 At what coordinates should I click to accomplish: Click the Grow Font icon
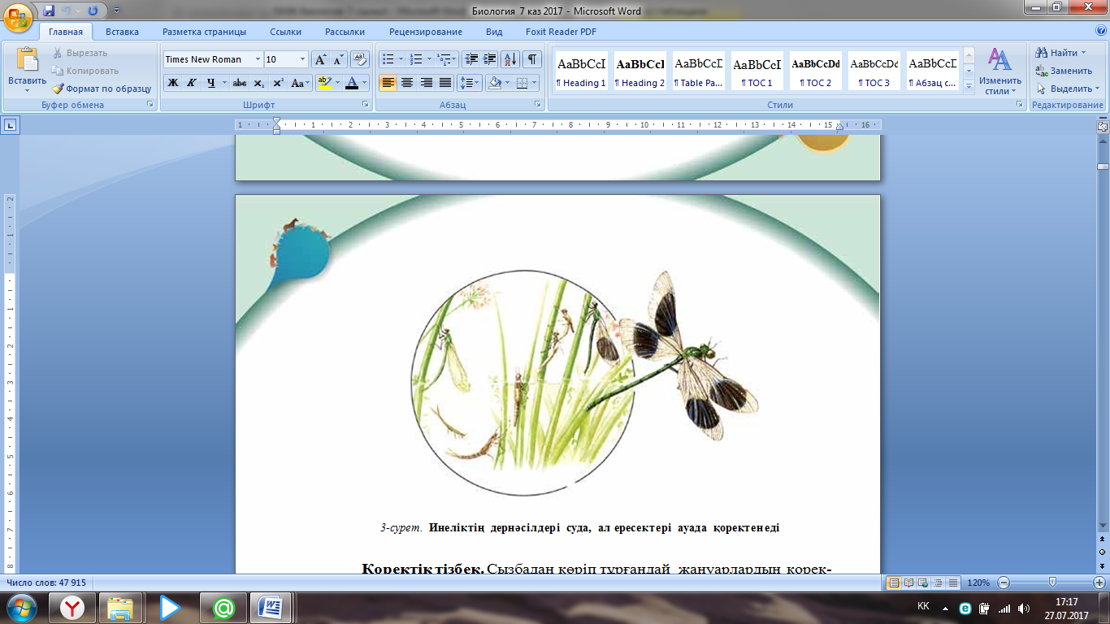point(320,59)
